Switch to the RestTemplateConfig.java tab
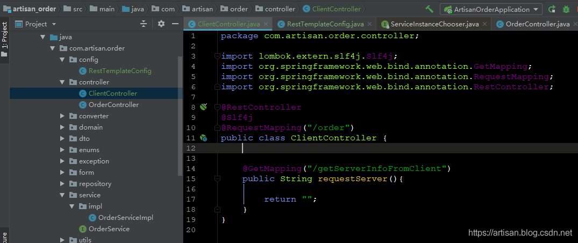The height and width of the screenshot is (243, 578). tap(325, 24)
